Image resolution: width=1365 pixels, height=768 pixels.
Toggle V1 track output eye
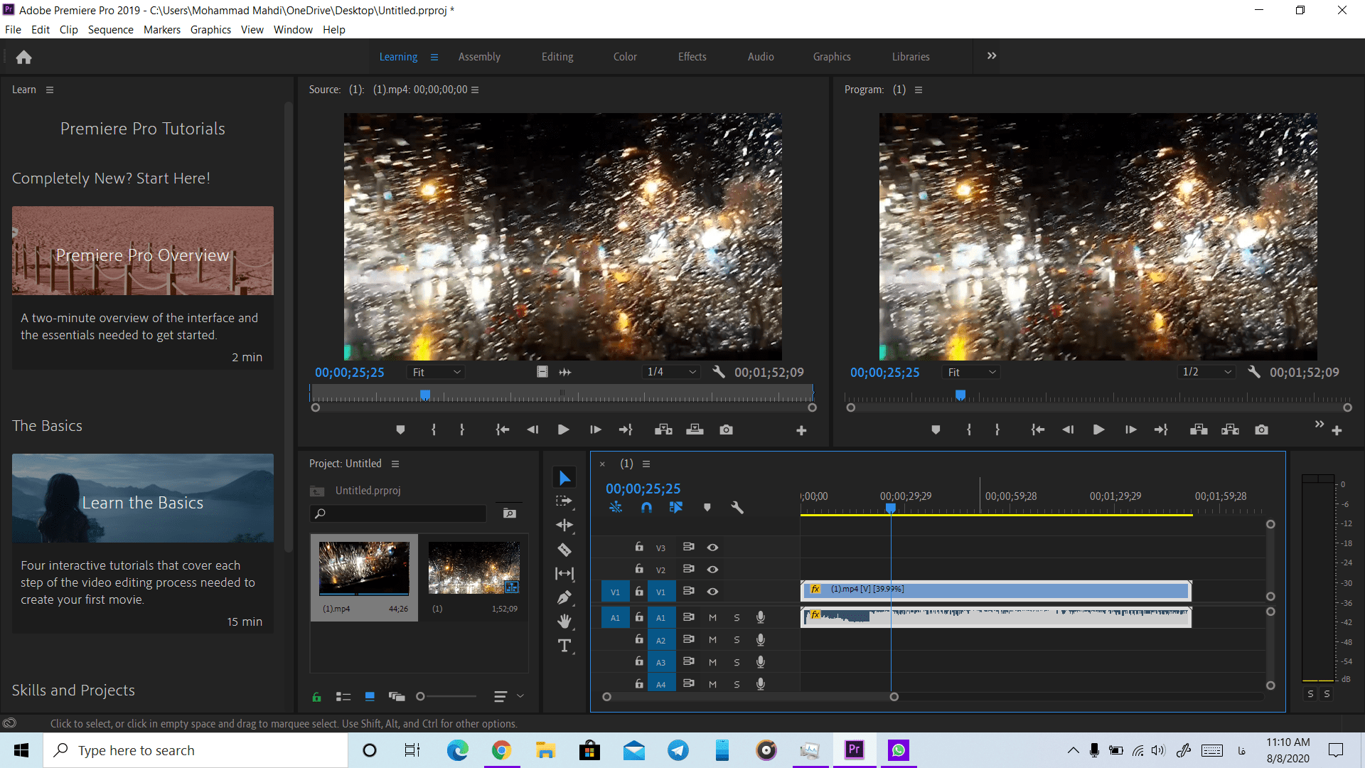[712, 592]
